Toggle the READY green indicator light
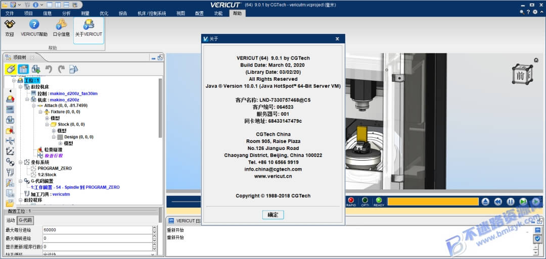546x259 pixels. (x=379, y=201)
